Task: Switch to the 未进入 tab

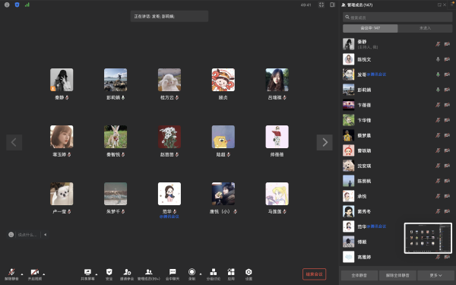Action: click(425, 28)
